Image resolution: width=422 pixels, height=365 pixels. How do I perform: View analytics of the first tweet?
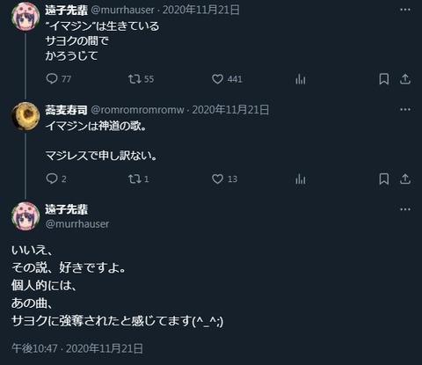tap(301, 79)
